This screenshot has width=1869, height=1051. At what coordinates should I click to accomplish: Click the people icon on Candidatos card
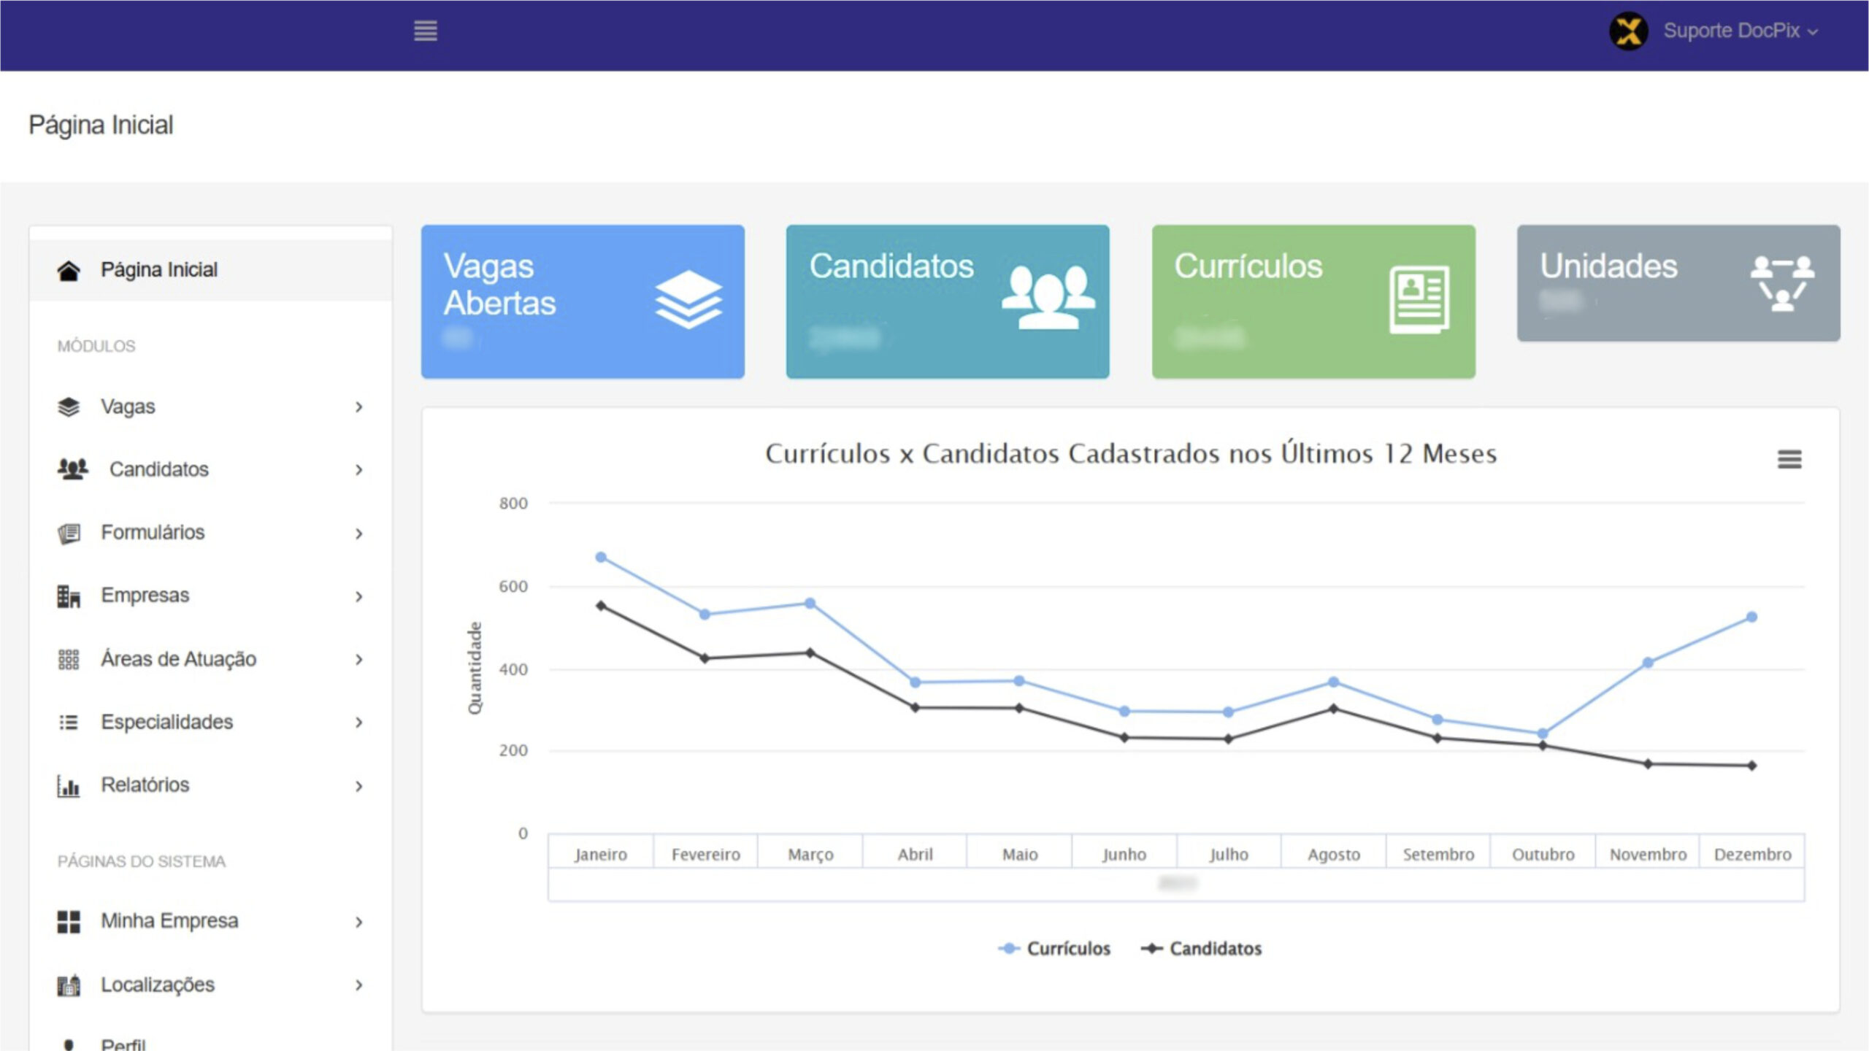[1048, 298]
